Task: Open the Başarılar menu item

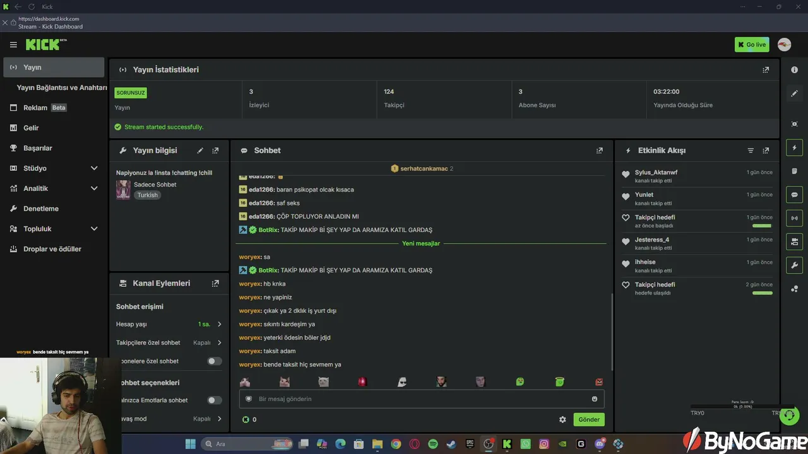Action: point(54,148)
